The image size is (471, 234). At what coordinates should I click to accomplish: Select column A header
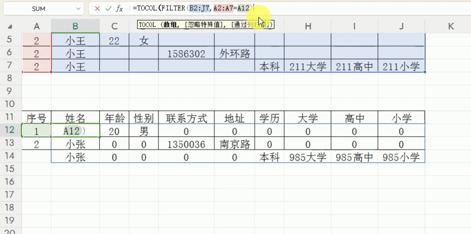coord(36,26)
